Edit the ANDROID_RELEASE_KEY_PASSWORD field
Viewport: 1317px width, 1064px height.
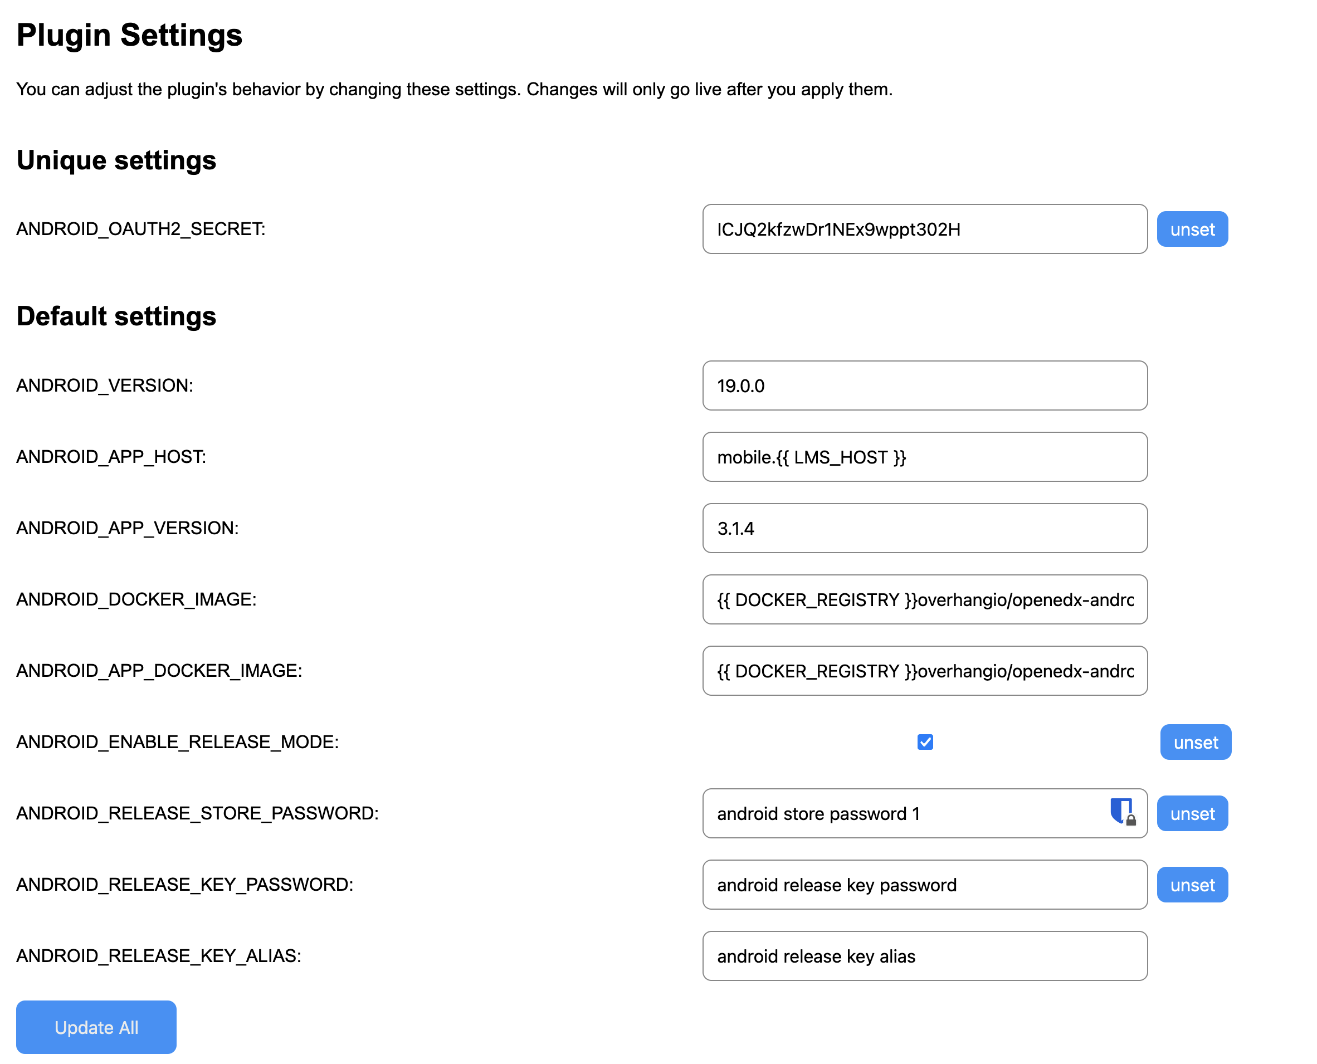click(925, 885)
